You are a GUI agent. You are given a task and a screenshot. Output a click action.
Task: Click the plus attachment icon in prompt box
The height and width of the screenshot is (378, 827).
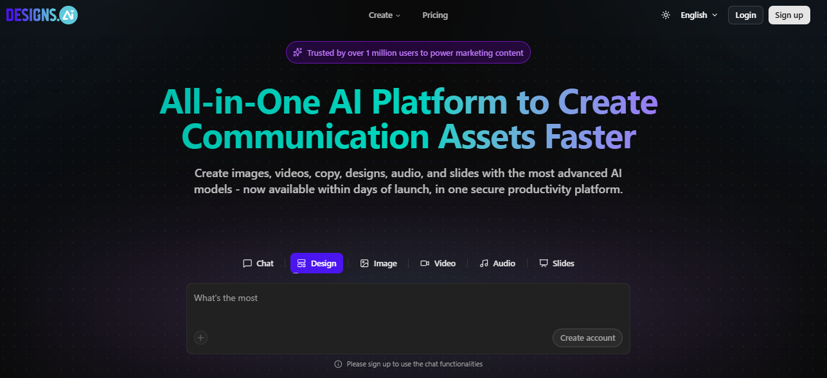[x=201, y=338]
